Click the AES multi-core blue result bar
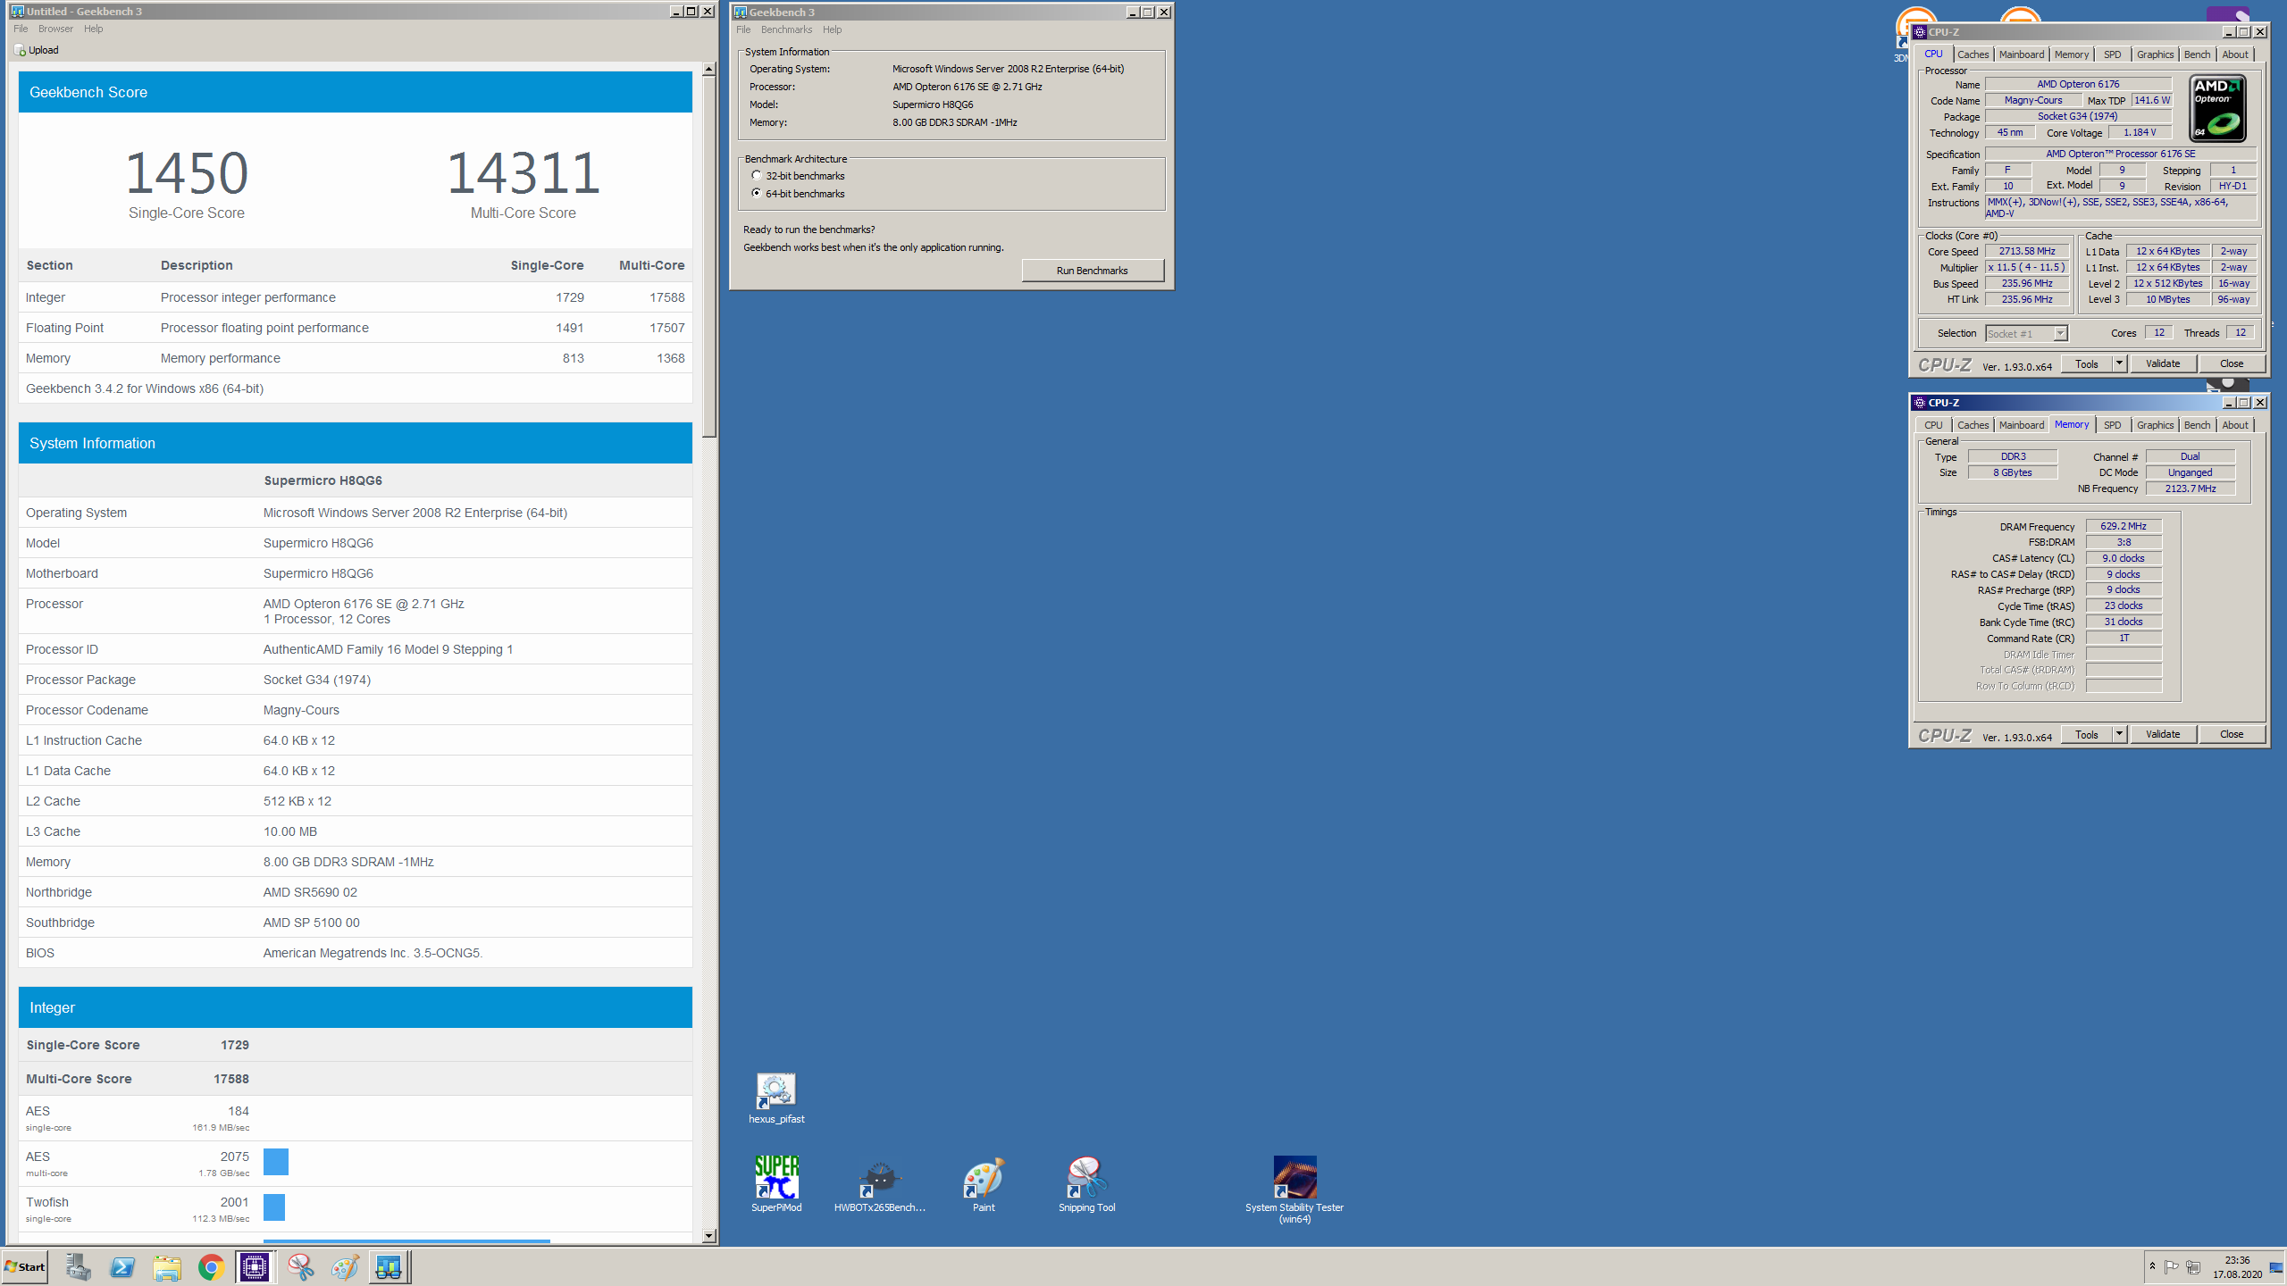This screenshot has height=1286, width=2287. (x=276, y=1161)
